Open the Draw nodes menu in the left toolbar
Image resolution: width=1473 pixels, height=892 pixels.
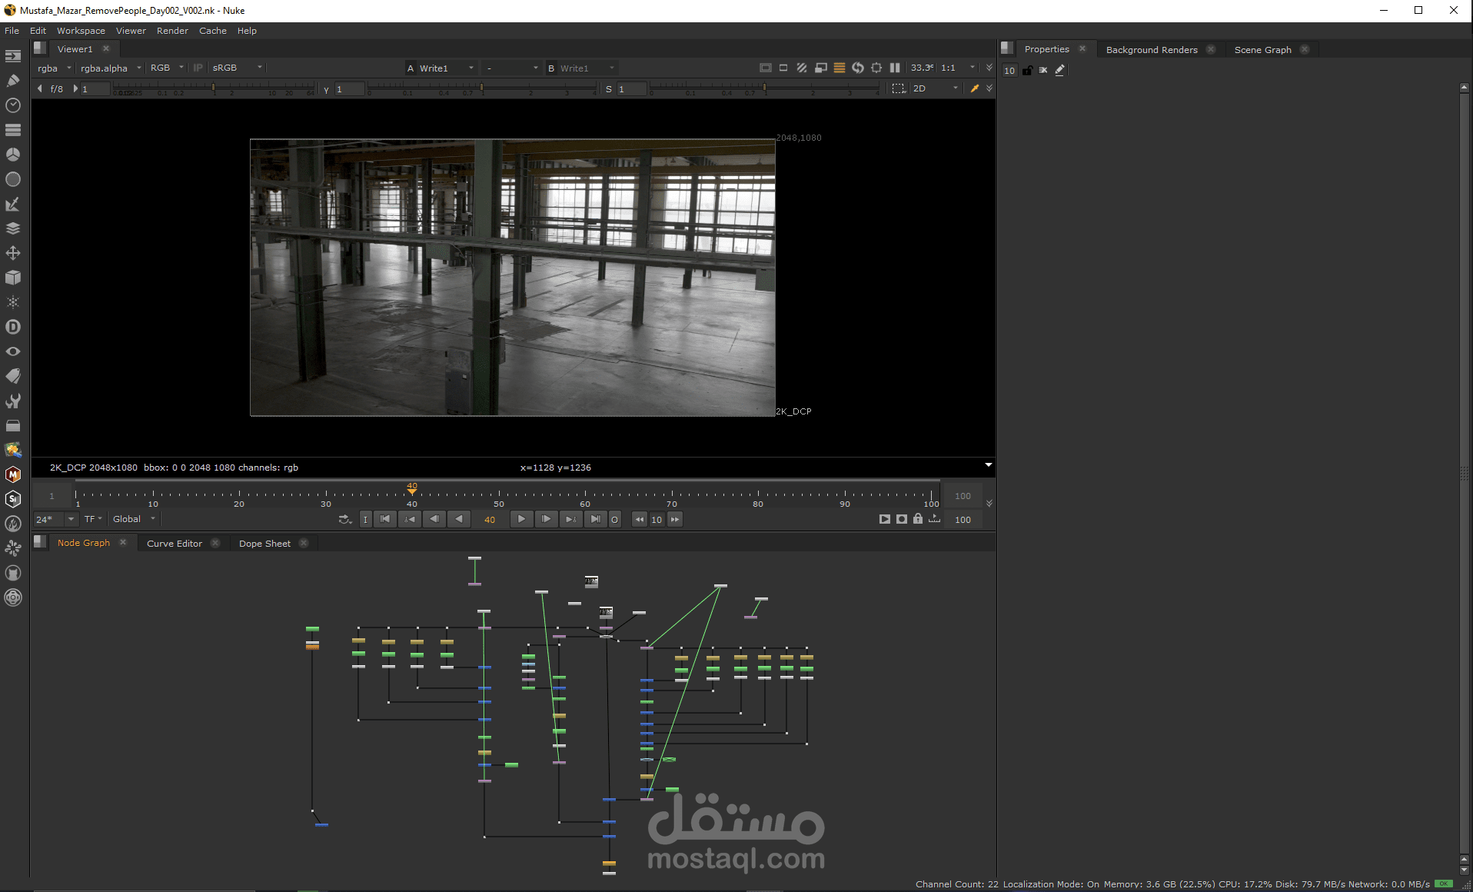tap(13, 81)
